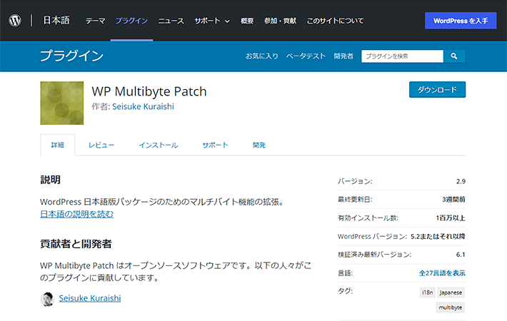This screenshot has width=507, height=321.
Task: Click the WordPress logo icon
Action: tap(15, 21)
